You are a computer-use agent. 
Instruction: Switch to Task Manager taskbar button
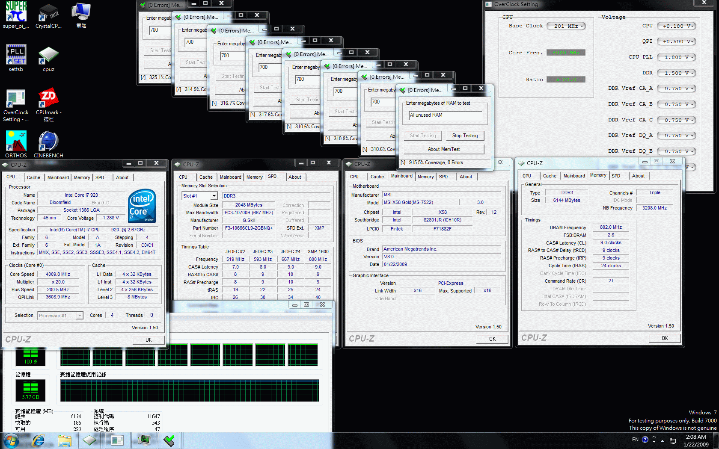point(144,440)
